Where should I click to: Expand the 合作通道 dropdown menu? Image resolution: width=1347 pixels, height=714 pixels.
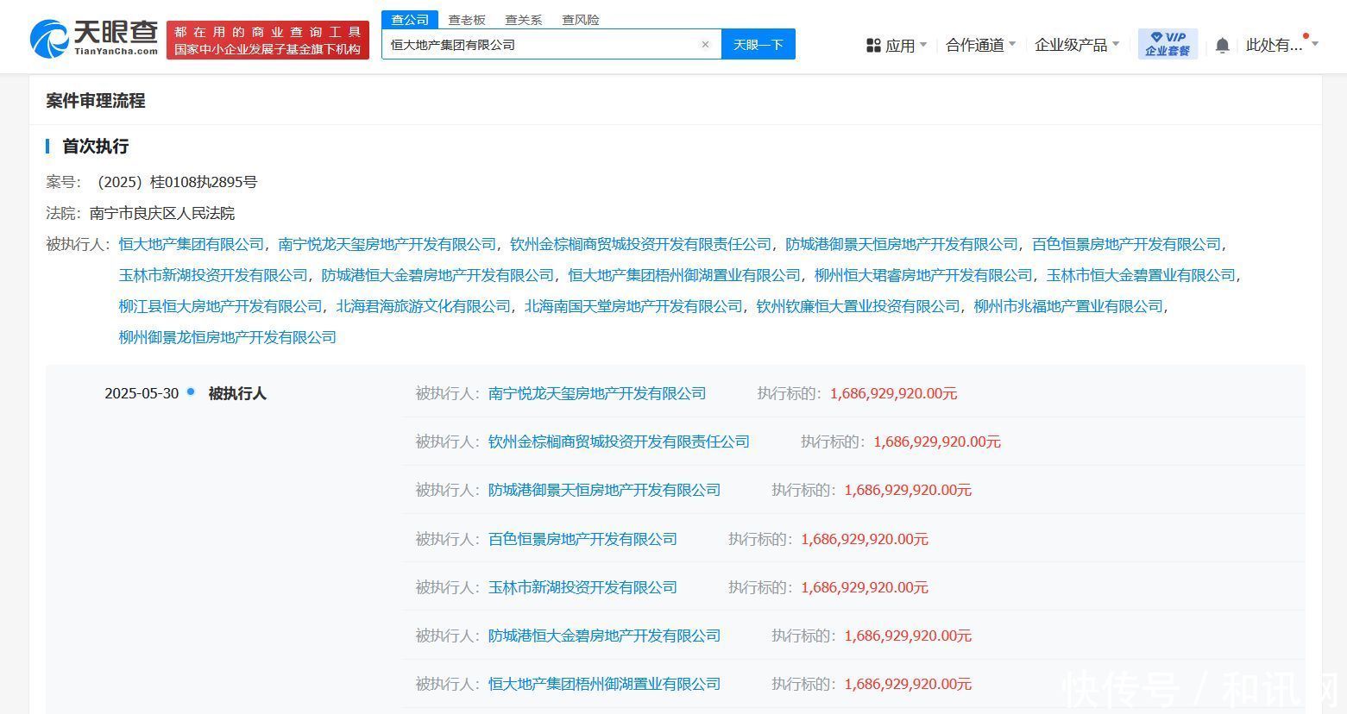pyautogui.click(x=980, y=45)
